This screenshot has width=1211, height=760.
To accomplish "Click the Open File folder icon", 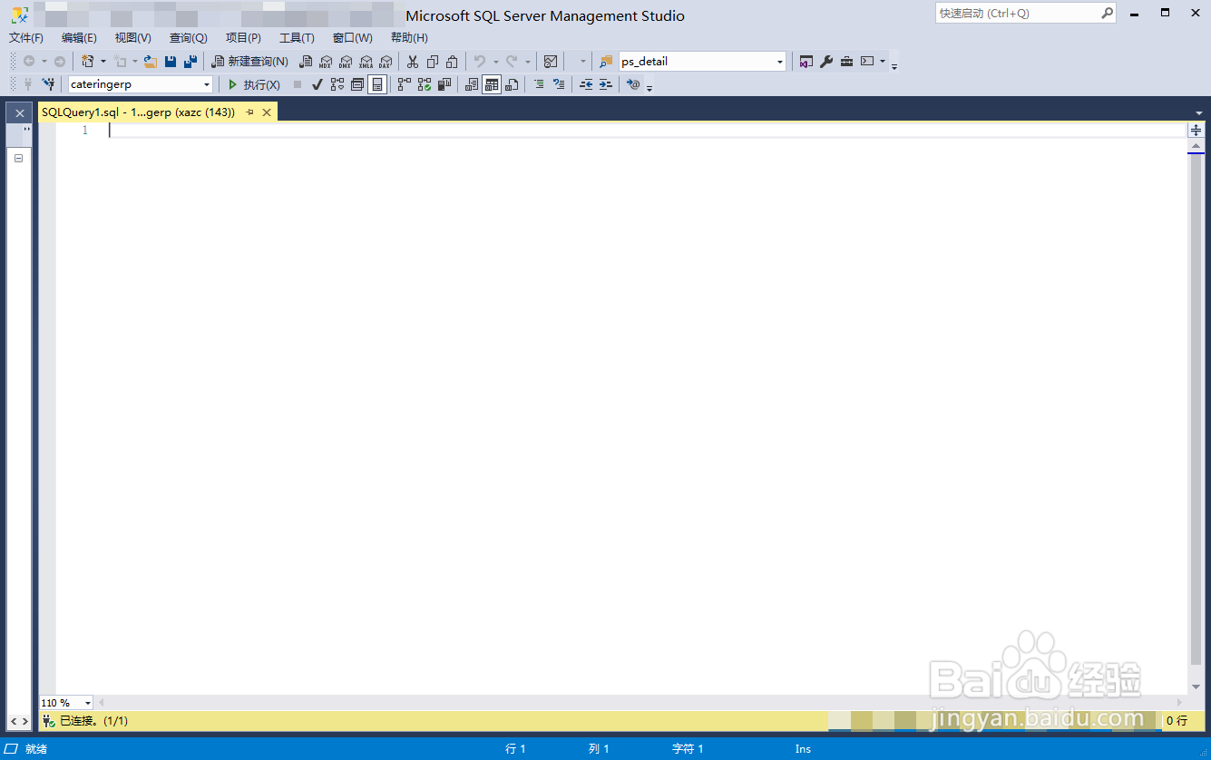I will [151, 62].
